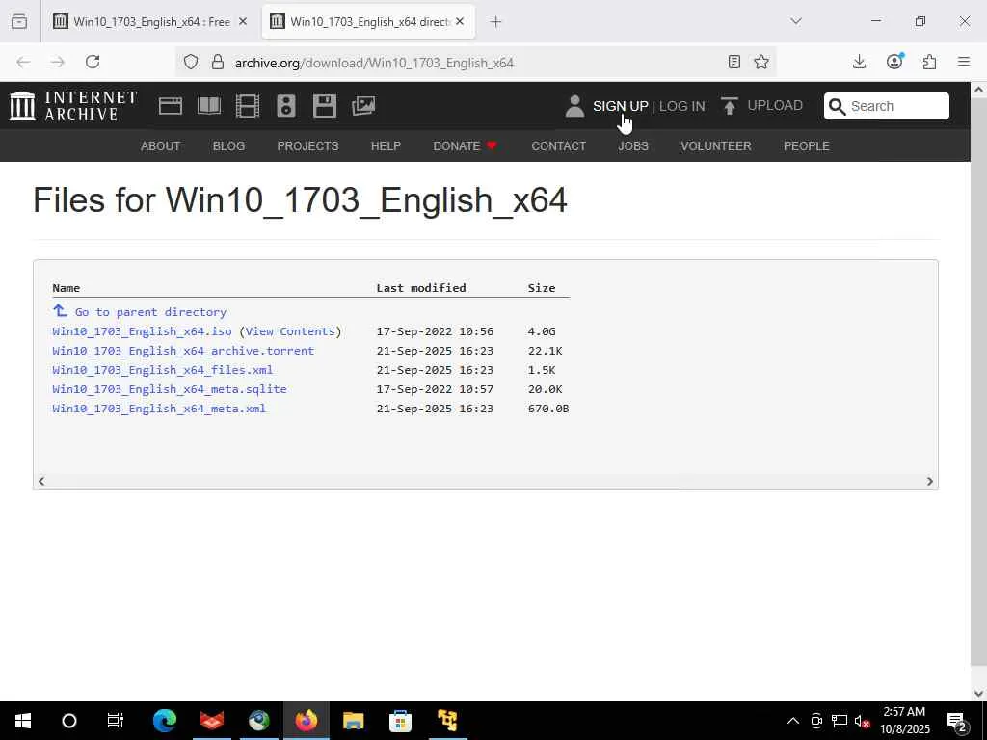Click the Internet Archive logo
The width and height of the screenshot is (987, 740).
[73, 106]
